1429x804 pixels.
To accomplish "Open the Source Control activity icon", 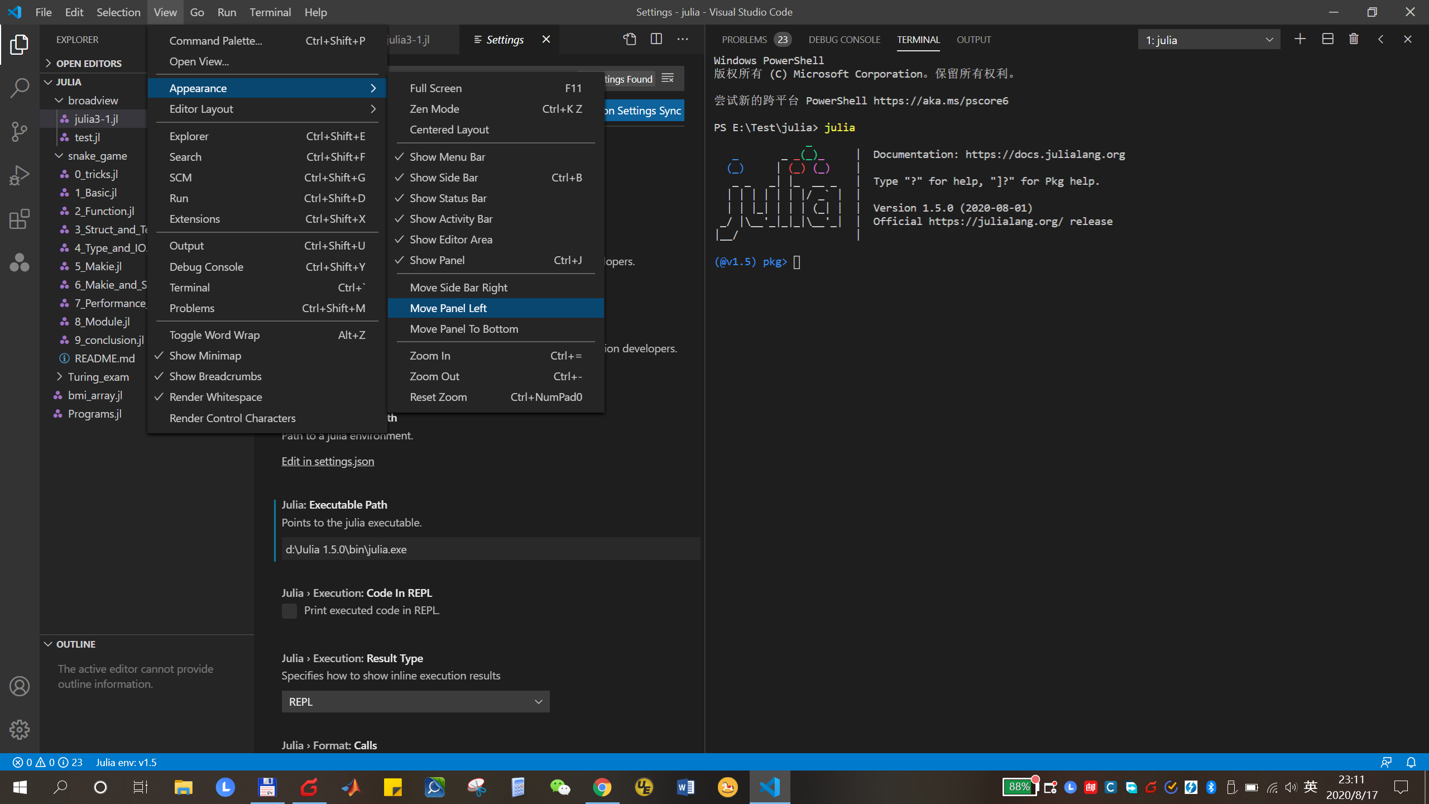I will [x=20, y=132].
